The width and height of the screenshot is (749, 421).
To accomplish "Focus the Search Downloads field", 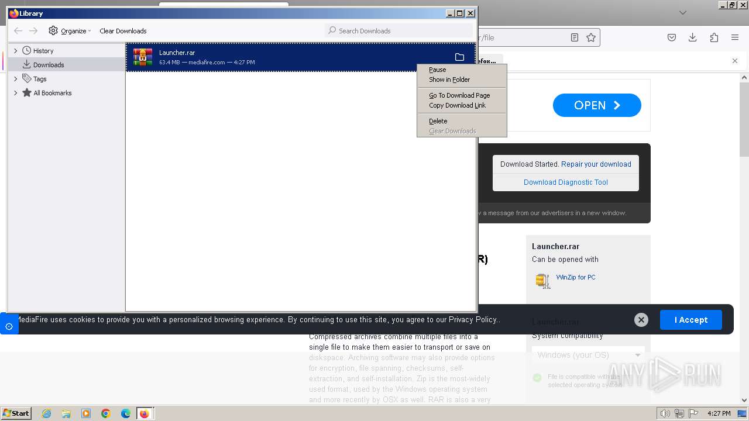I will (398, 30).
